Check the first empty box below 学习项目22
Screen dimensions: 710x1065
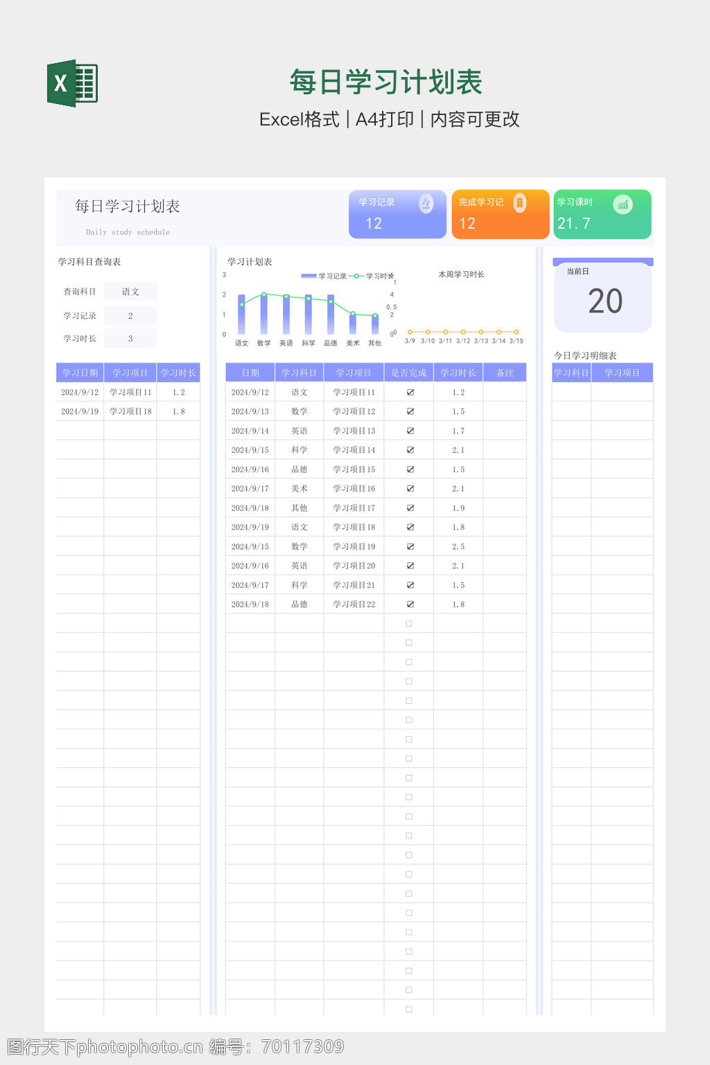click(x=409, y=624)
